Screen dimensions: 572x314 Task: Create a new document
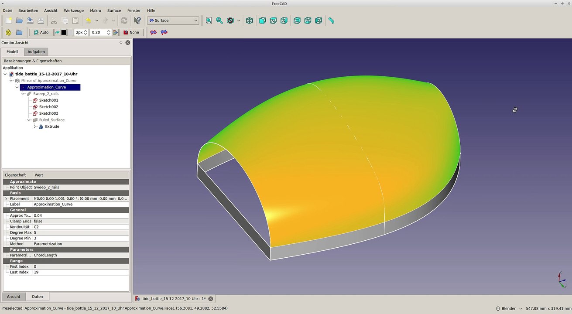coord(9,20)
